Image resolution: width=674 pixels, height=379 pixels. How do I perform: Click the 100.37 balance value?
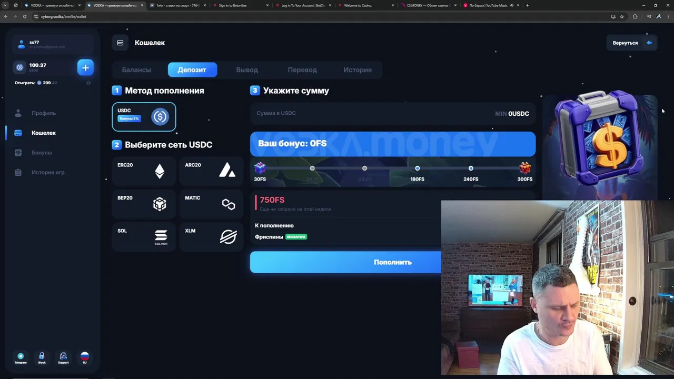[x=38, y=65]
